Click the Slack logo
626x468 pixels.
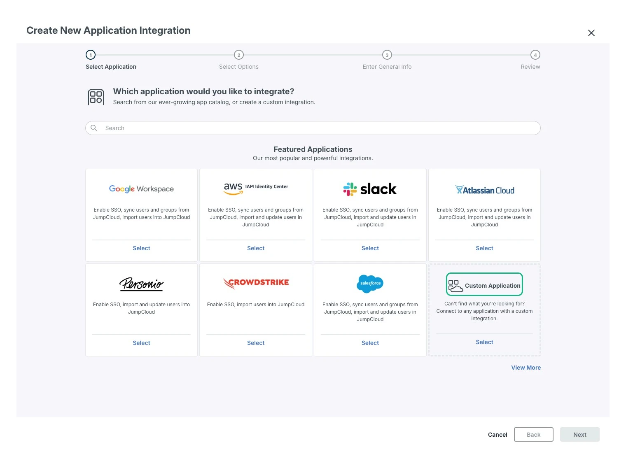[x=370, y=189]
